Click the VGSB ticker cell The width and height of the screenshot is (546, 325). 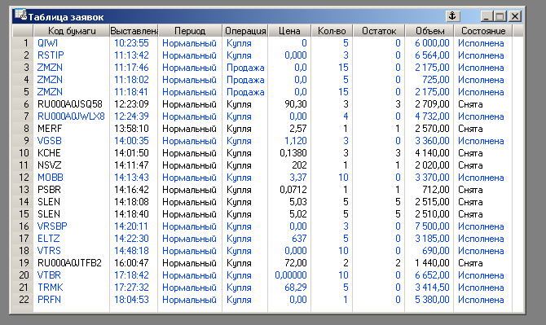50,141
